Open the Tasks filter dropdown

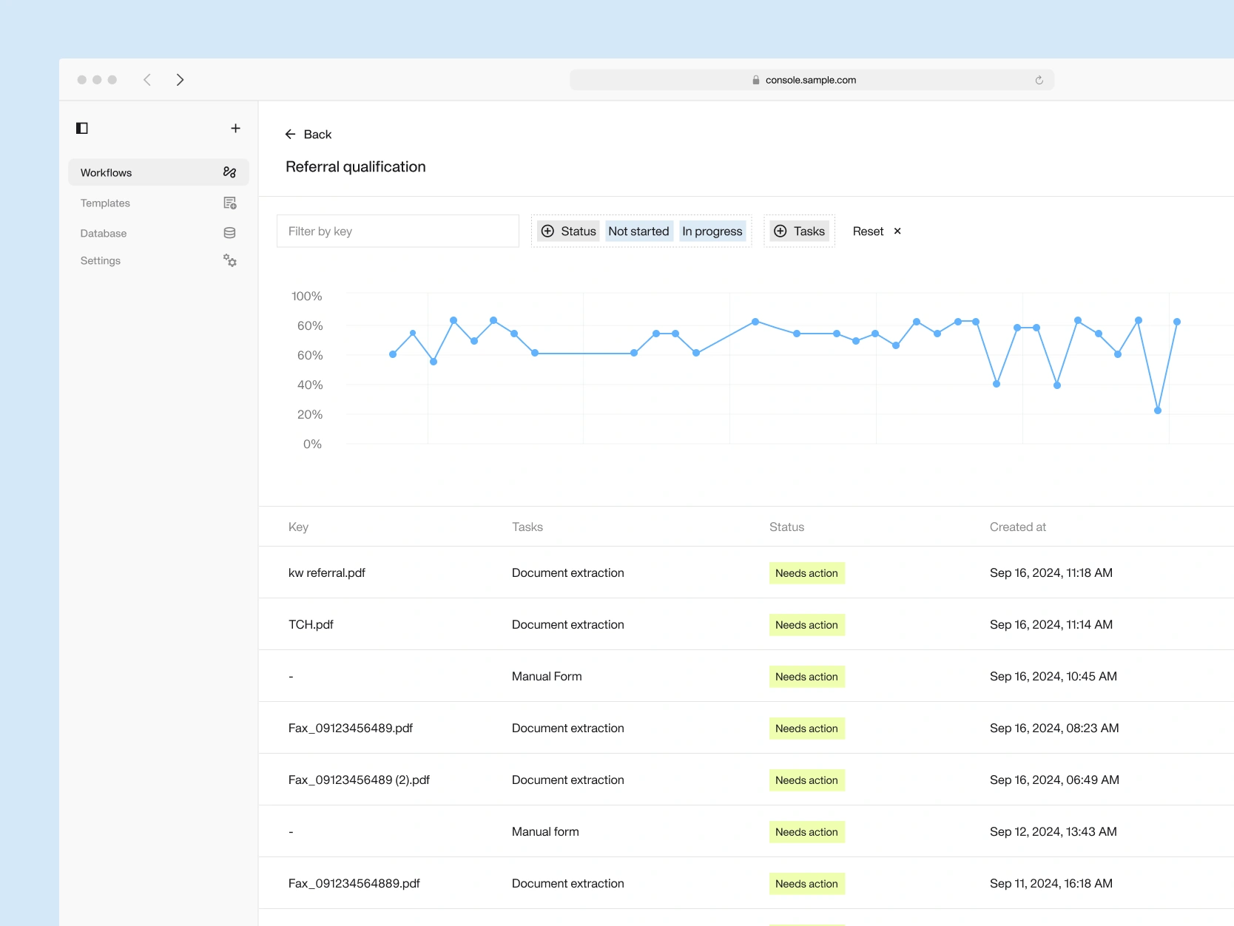[x=799, y=231]
